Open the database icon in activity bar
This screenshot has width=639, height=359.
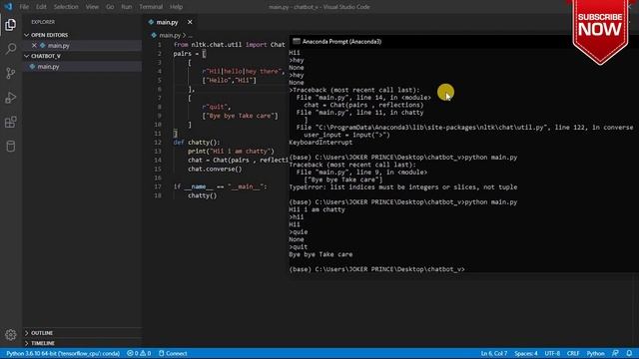click(x=11, y=147)
